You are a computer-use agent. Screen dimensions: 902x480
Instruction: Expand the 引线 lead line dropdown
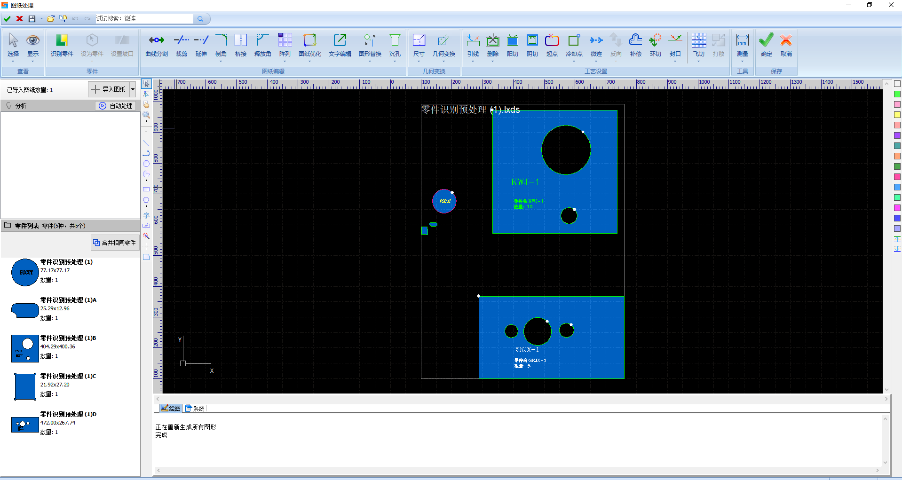click(x=473, y=61)
